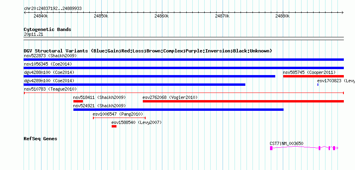This screenshot has width=355, height=170.
Task: Select the blue nsv524921 gain bar
Action: pos(178,110)
